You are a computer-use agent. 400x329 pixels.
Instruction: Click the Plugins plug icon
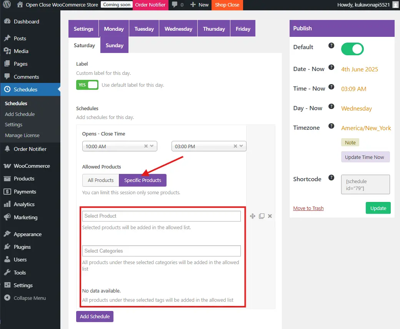(7, 247)
